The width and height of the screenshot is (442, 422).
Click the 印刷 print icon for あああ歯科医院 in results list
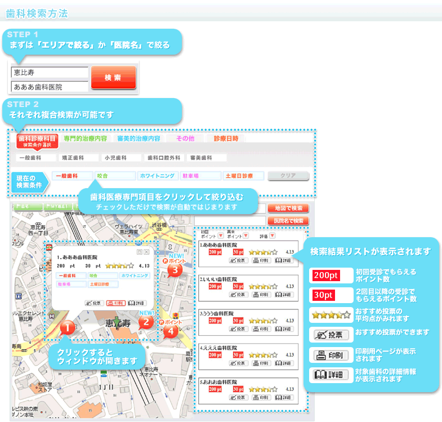click(x=261, y=260)
